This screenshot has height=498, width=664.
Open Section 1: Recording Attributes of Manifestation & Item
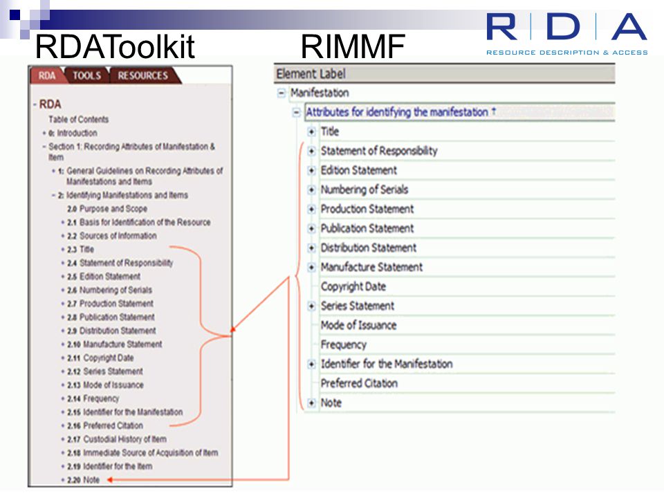pos(131,151)
